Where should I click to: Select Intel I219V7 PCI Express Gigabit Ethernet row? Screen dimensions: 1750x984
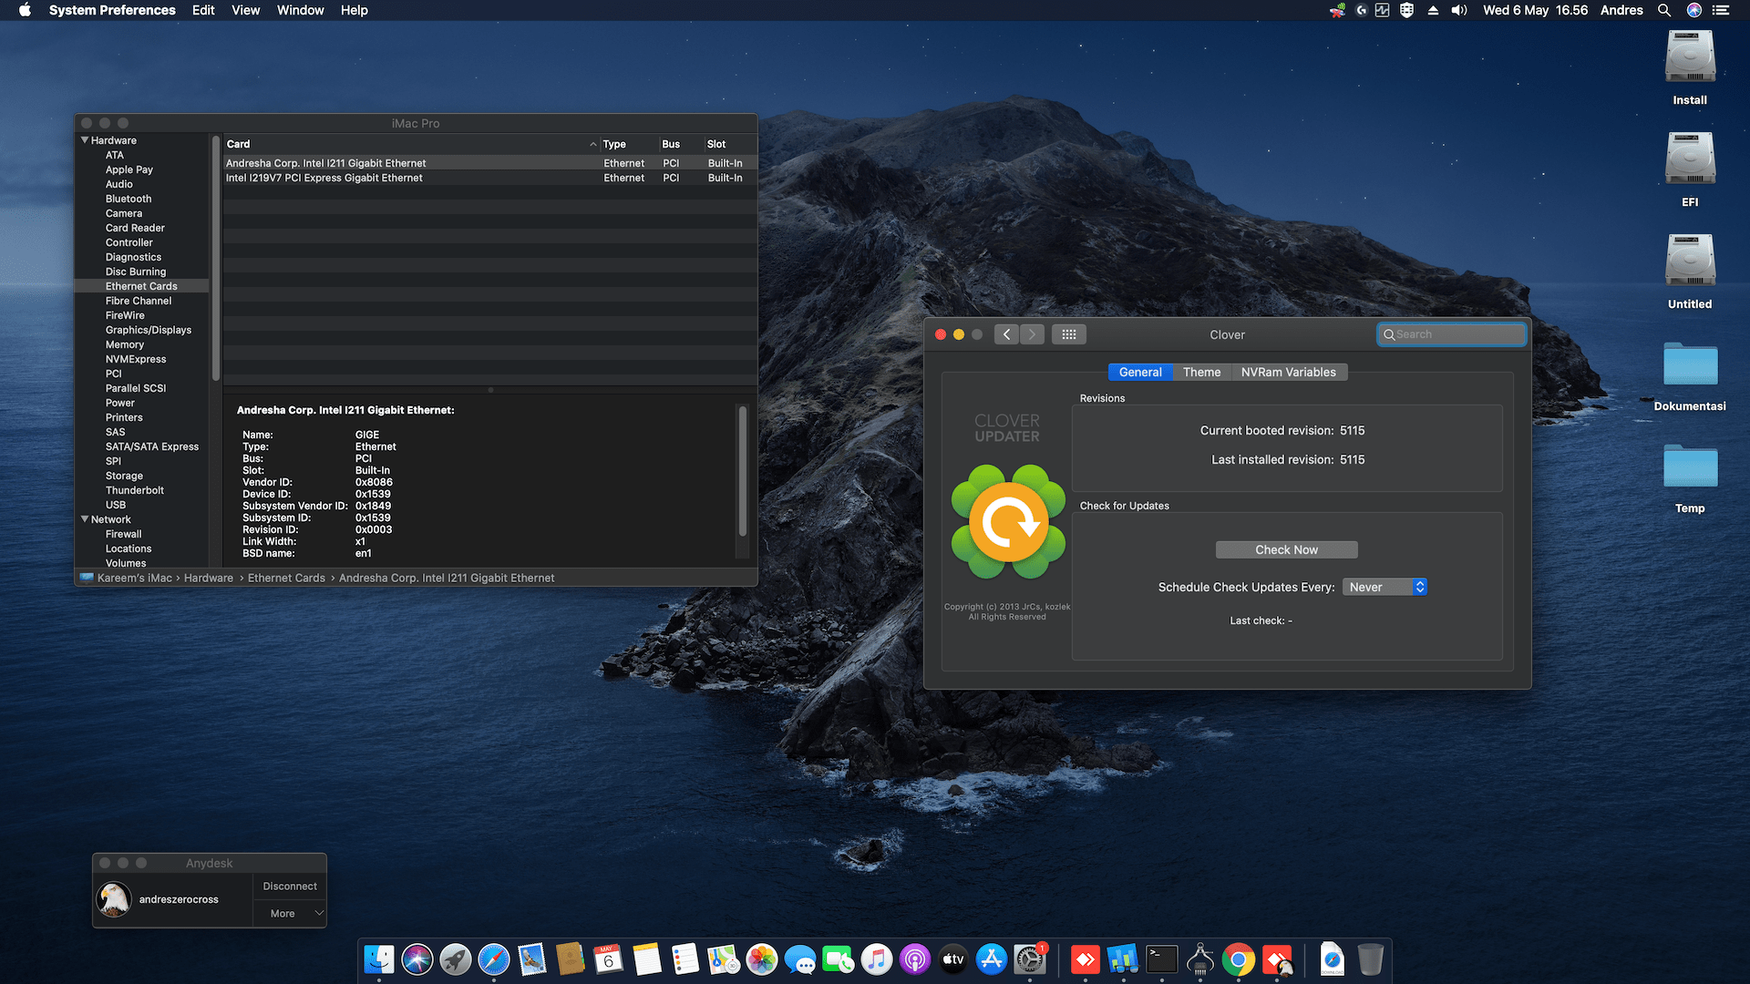coord(490,178)
